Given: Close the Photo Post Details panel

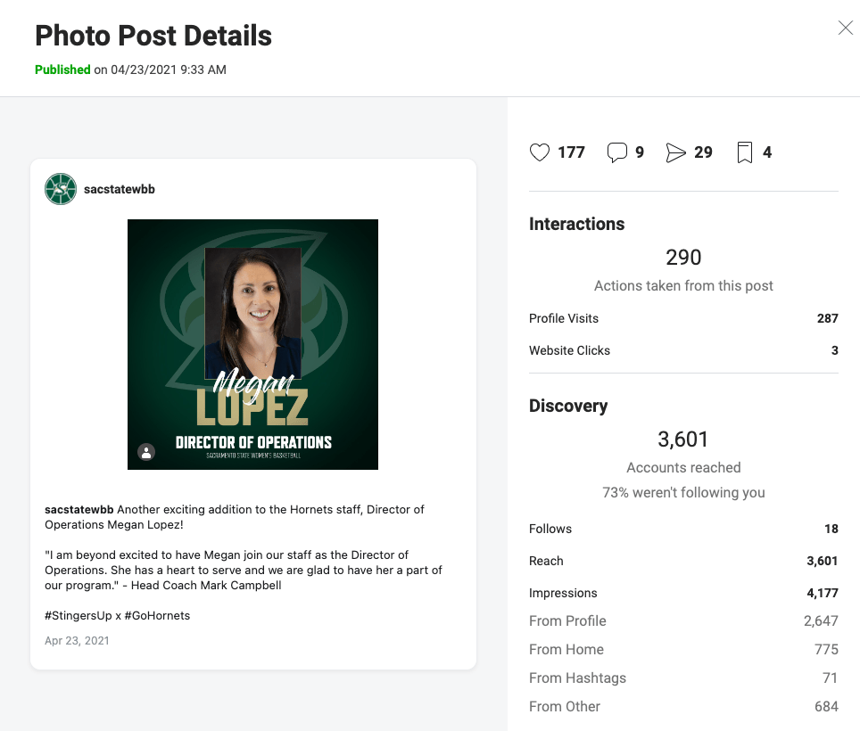Looking at the screenshot, I should (845, 29).
